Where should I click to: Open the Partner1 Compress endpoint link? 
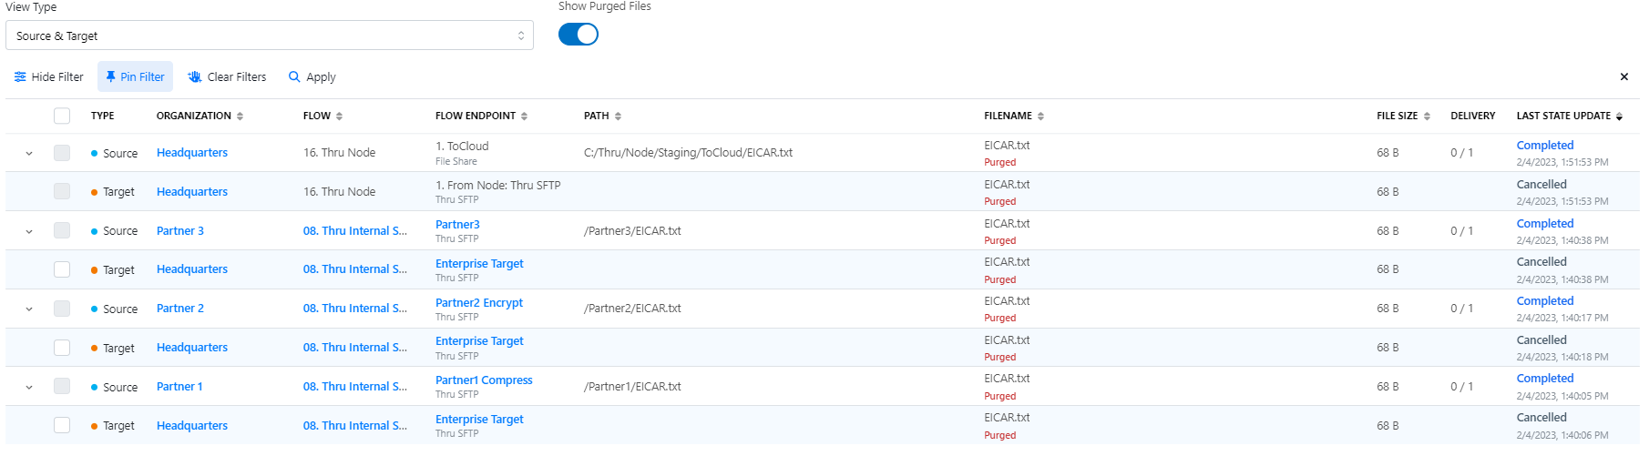[484, 380]
